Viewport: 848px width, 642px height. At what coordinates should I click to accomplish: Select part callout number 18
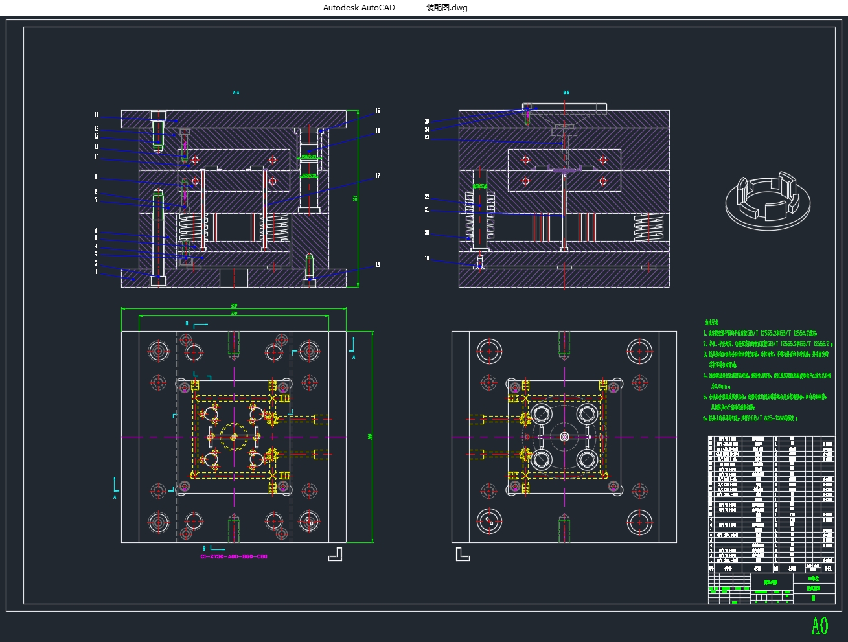point(378,265)
